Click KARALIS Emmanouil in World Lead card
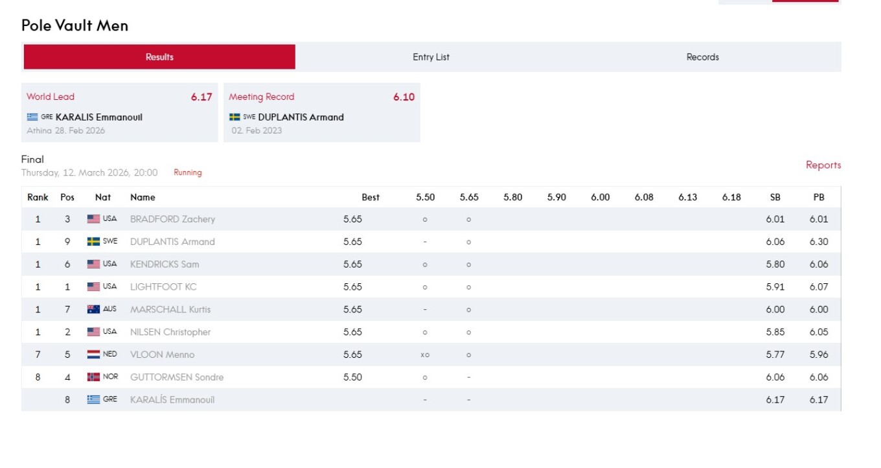This screenshot has width=881, height=468. (x=99, y=117)
